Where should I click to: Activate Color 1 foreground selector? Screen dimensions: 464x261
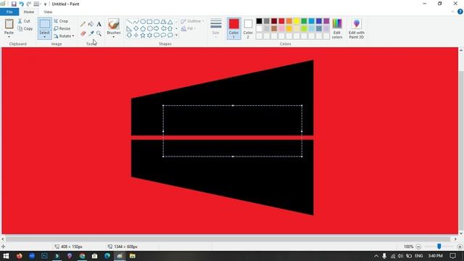tap(233, 28)
